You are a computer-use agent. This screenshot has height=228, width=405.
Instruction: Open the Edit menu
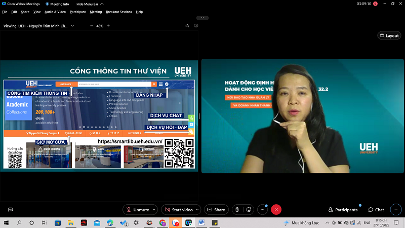pos(14,12)
